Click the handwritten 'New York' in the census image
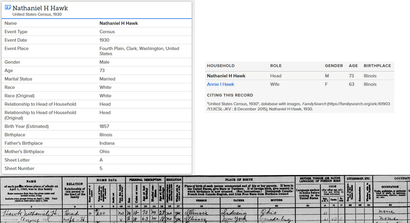The height and width of the screenshot is (223, 410). click(235, 219)
